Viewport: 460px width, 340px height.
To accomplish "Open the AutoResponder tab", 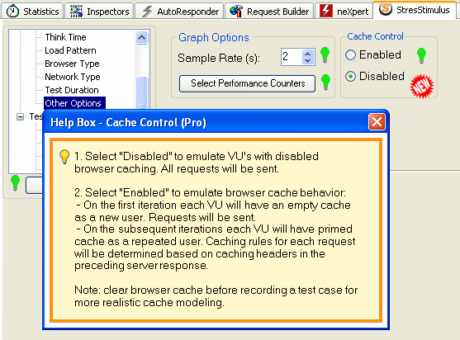I will point(180,12).
